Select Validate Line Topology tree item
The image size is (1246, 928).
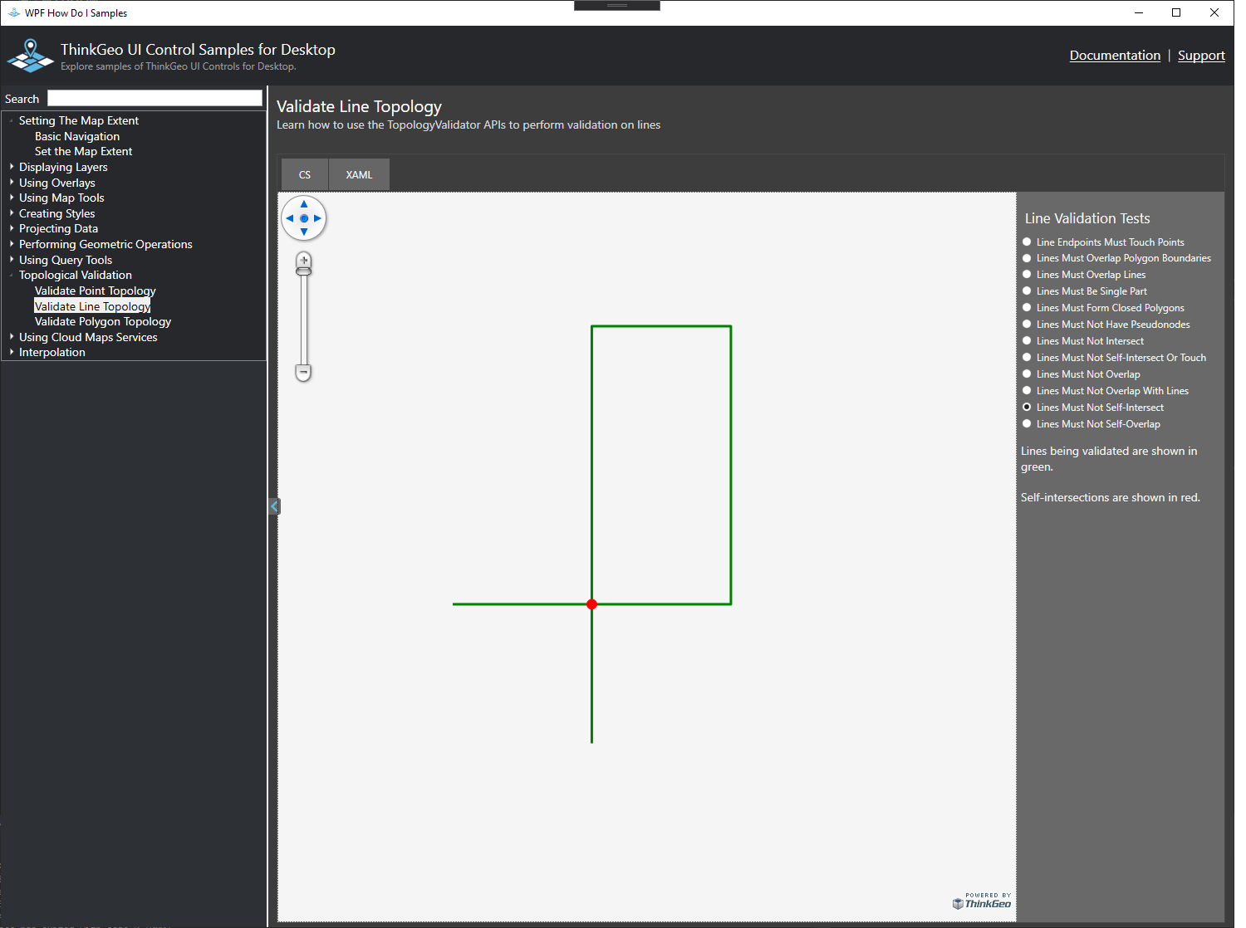(x=92, y=306)
